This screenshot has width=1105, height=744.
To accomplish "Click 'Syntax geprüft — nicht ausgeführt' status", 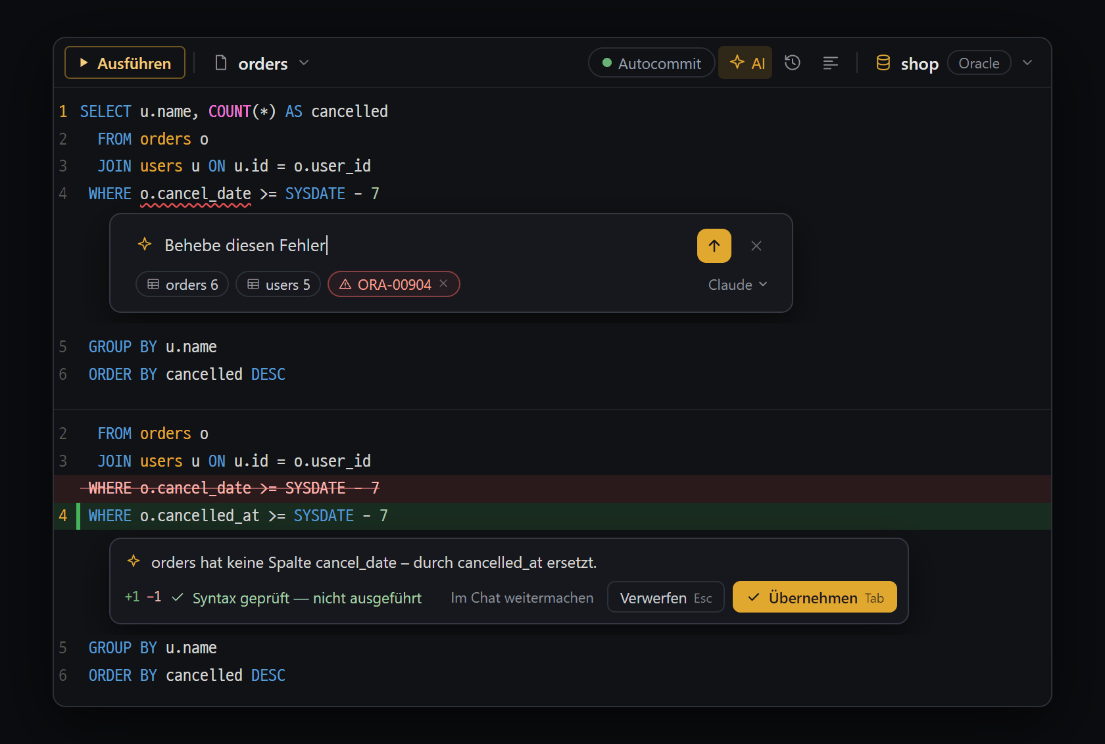I will (x=297, y=598).
